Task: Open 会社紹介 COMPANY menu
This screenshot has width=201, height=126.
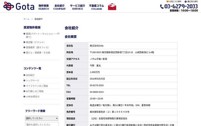Action: [59, 7]
